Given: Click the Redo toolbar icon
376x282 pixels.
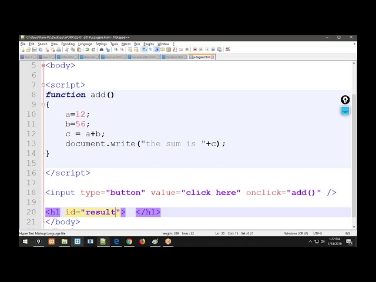Looking at the screenshot, I should point(93,49).
